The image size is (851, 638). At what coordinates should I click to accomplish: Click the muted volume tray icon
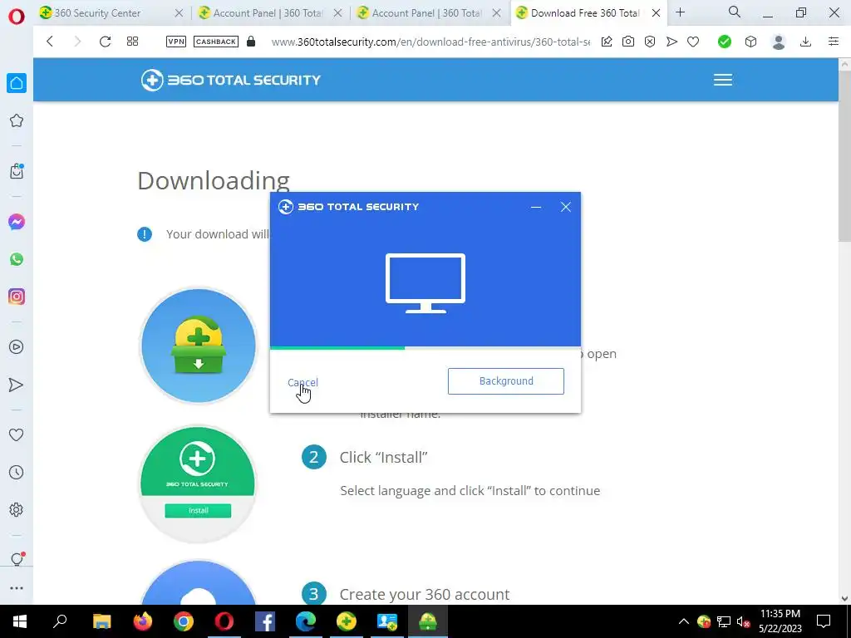[743, 621]
